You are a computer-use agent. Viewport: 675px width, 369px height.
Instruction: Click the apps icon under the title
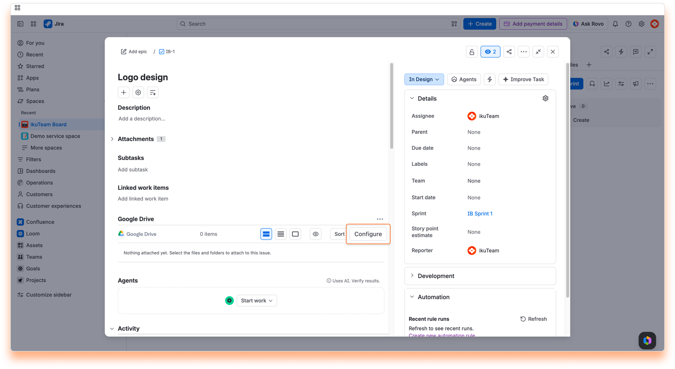(x=138, y=92)
